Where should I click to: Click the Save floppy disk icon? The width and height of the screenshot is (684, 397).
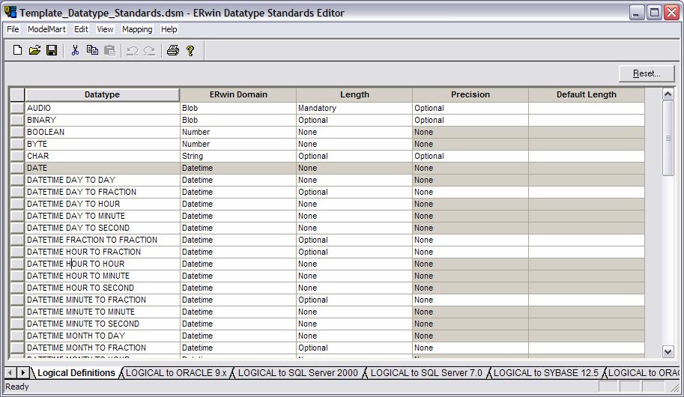point(52,50)
